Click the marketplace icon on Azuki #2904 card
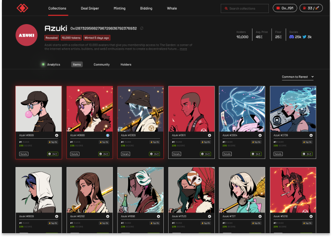332x237 pixels. (x=261, y=136)
